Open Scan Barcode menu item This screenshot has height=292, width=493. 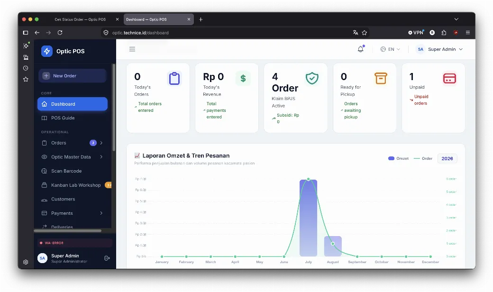tap(73, 171)
